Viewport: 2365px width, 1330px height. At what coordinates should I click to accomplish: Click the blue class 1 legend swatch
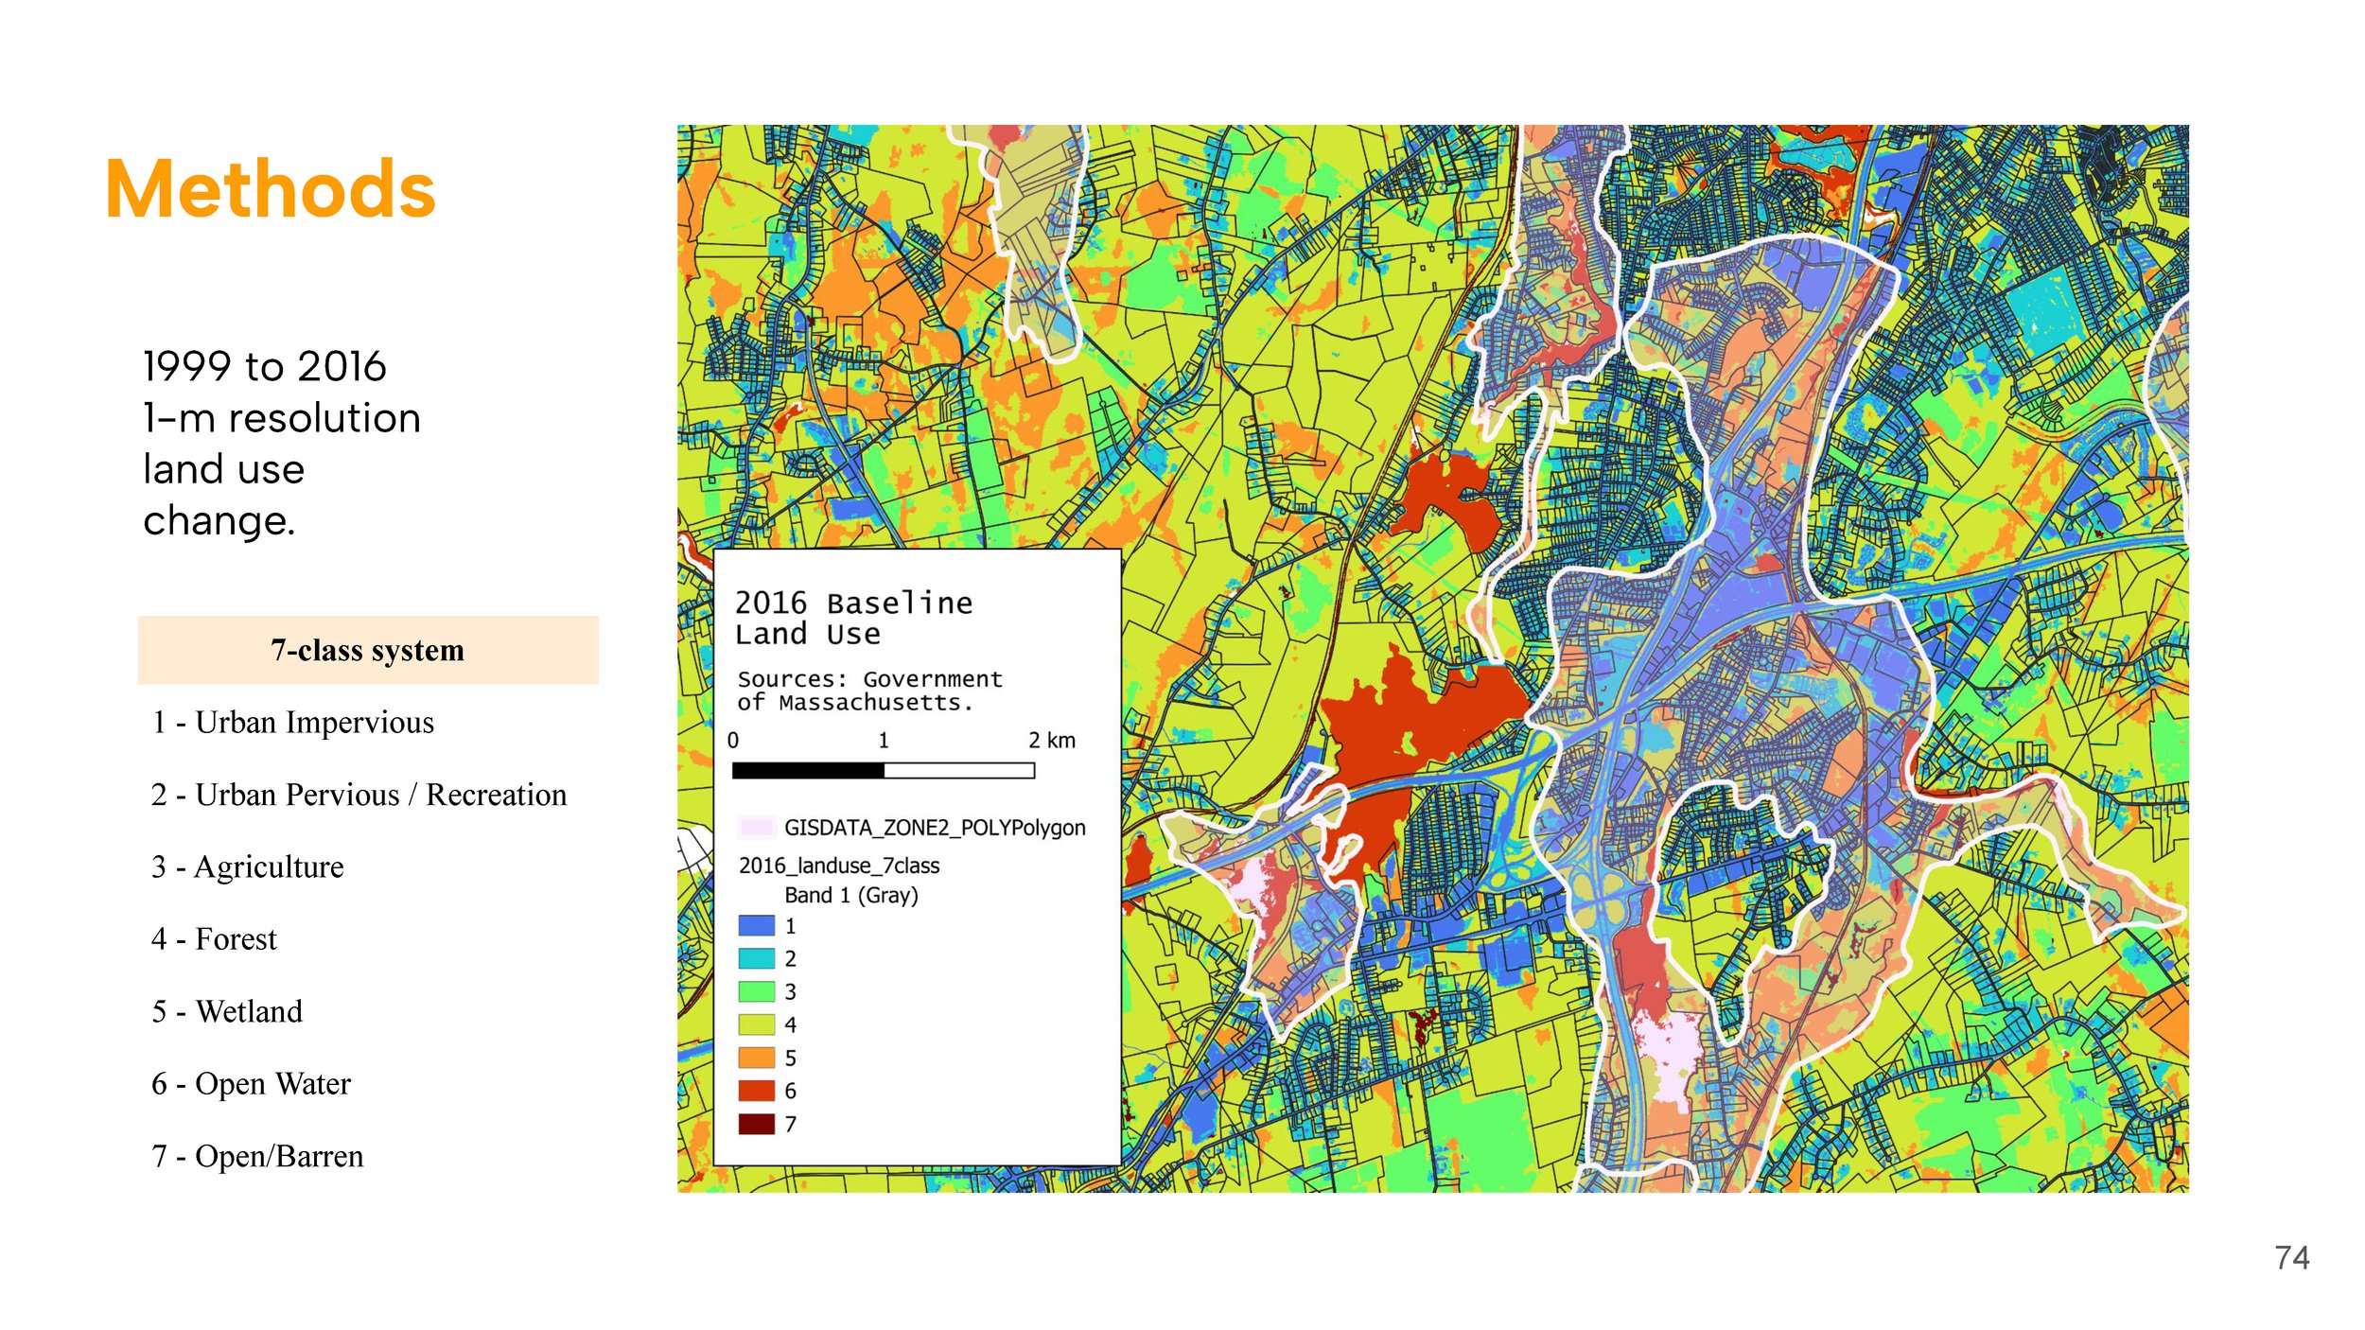pyautogui.click(x=757, y=925)
